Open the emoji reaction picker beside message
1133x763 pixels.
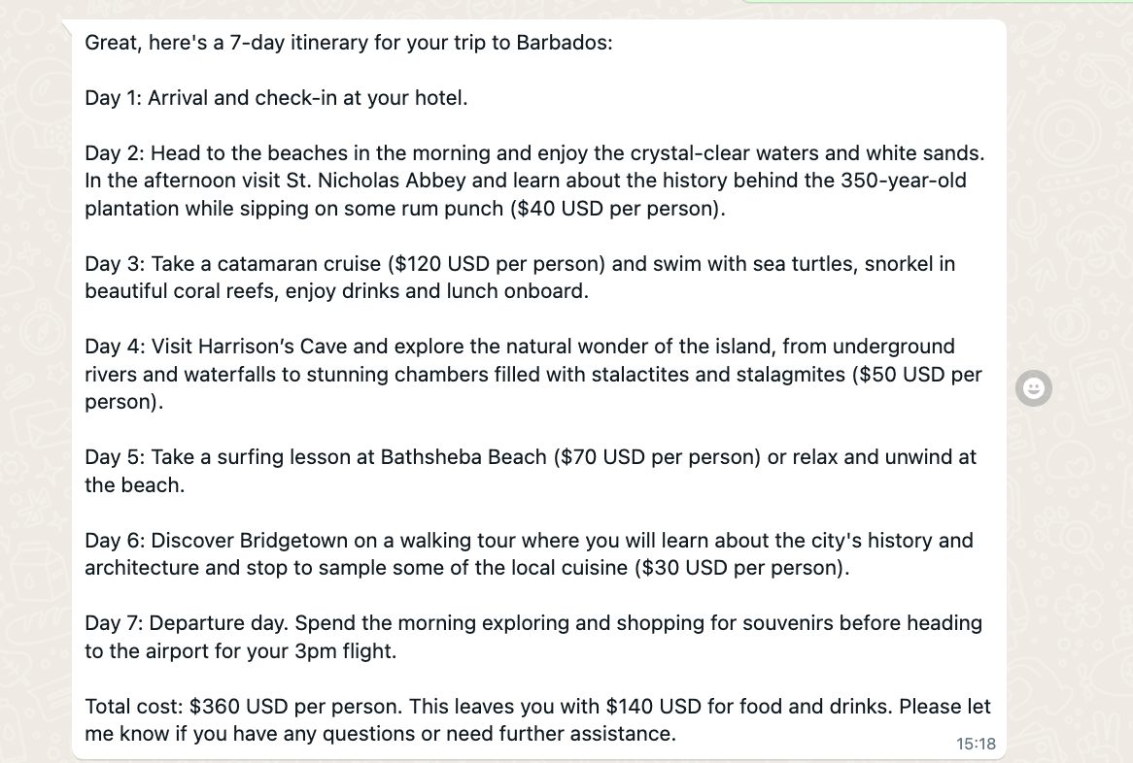pyautogui.click(x=1033, y=388)
